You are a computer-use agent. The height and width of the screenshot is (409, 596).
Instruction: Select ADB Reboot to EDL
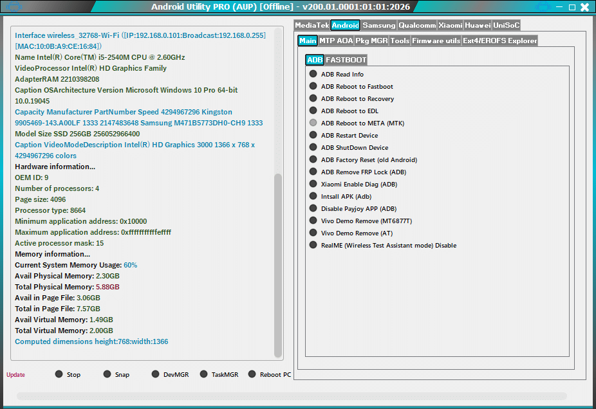[x=313, y=111]
